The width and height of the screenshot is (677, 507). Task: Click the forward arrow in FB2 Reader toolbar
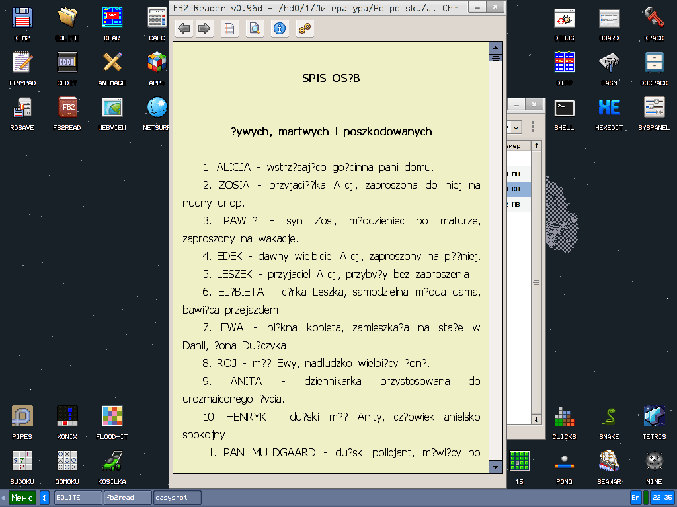204,28
